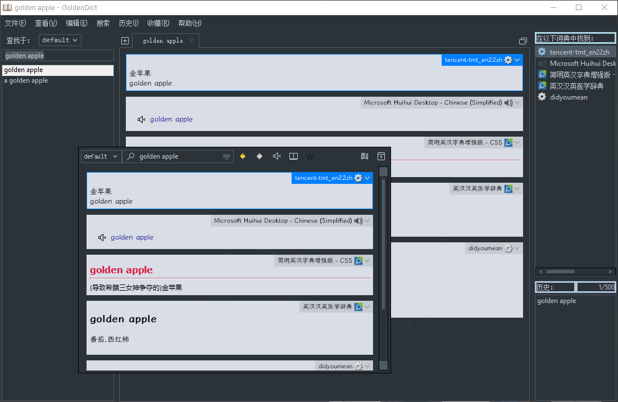Open the 历史(I) menu
This screenshot has width=618, height=402.
point(128,23)
